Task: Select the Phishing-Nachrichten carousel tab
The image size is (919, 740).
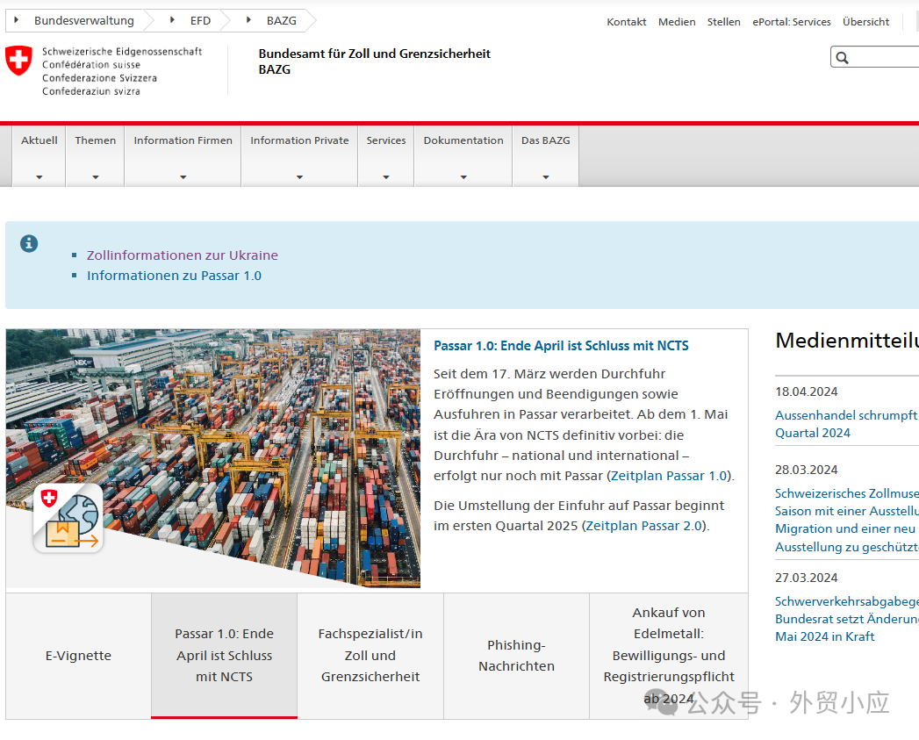Action: (x=516, y=656)
